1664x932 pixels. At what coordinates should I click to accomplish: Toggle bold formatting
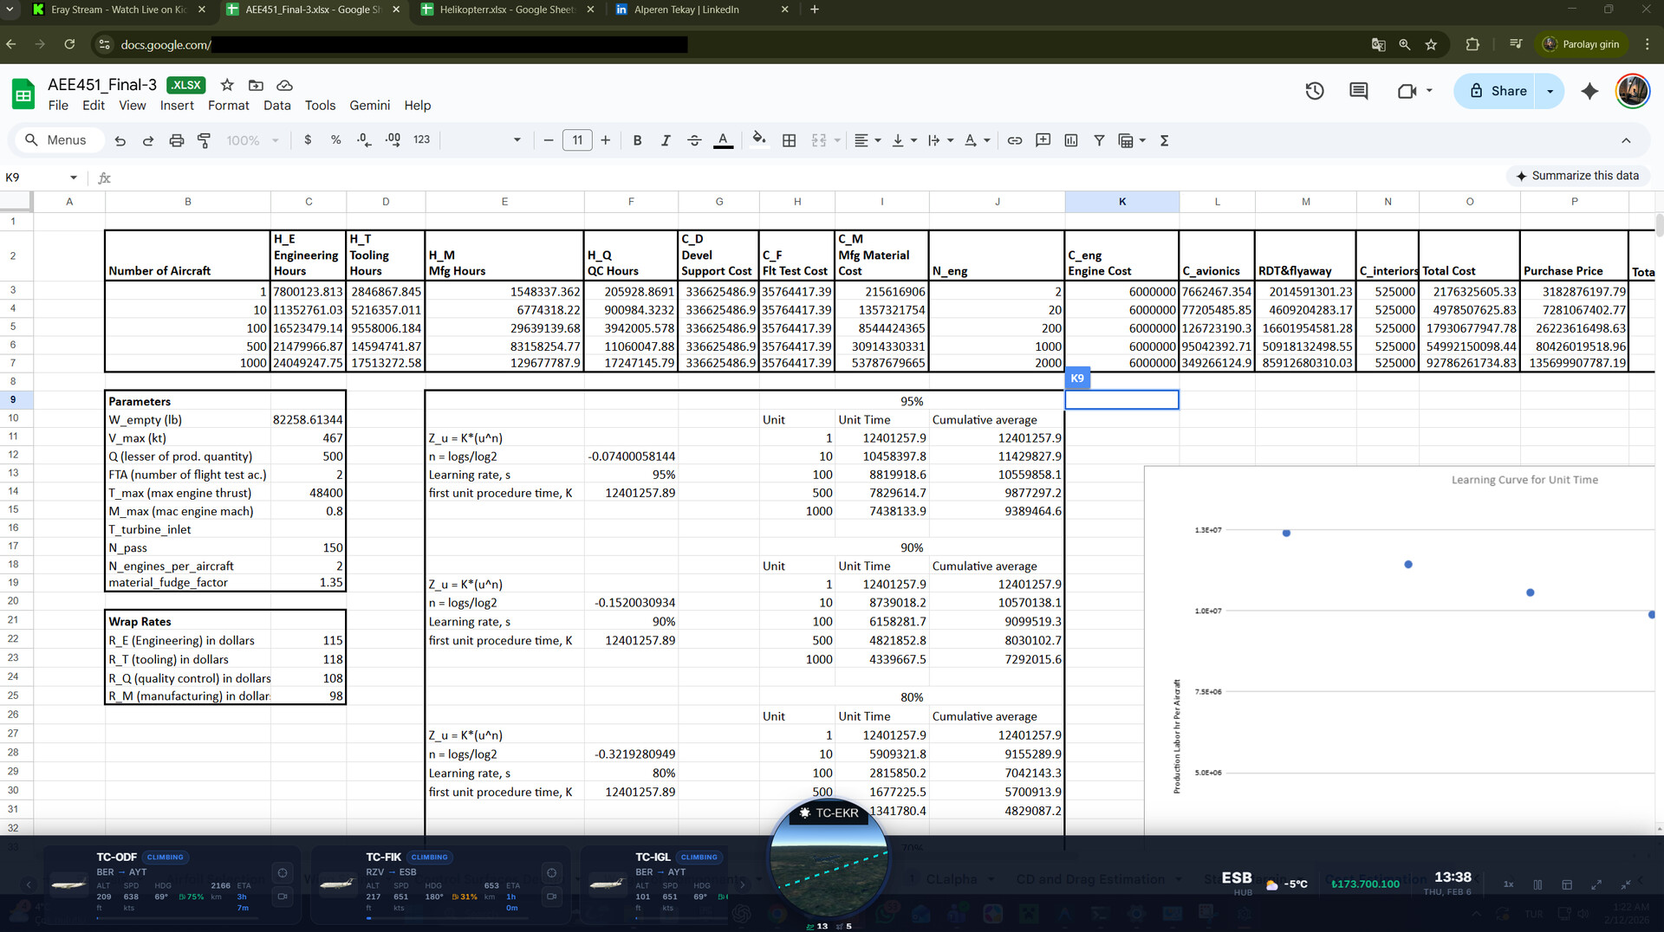[x=638, y=139]
